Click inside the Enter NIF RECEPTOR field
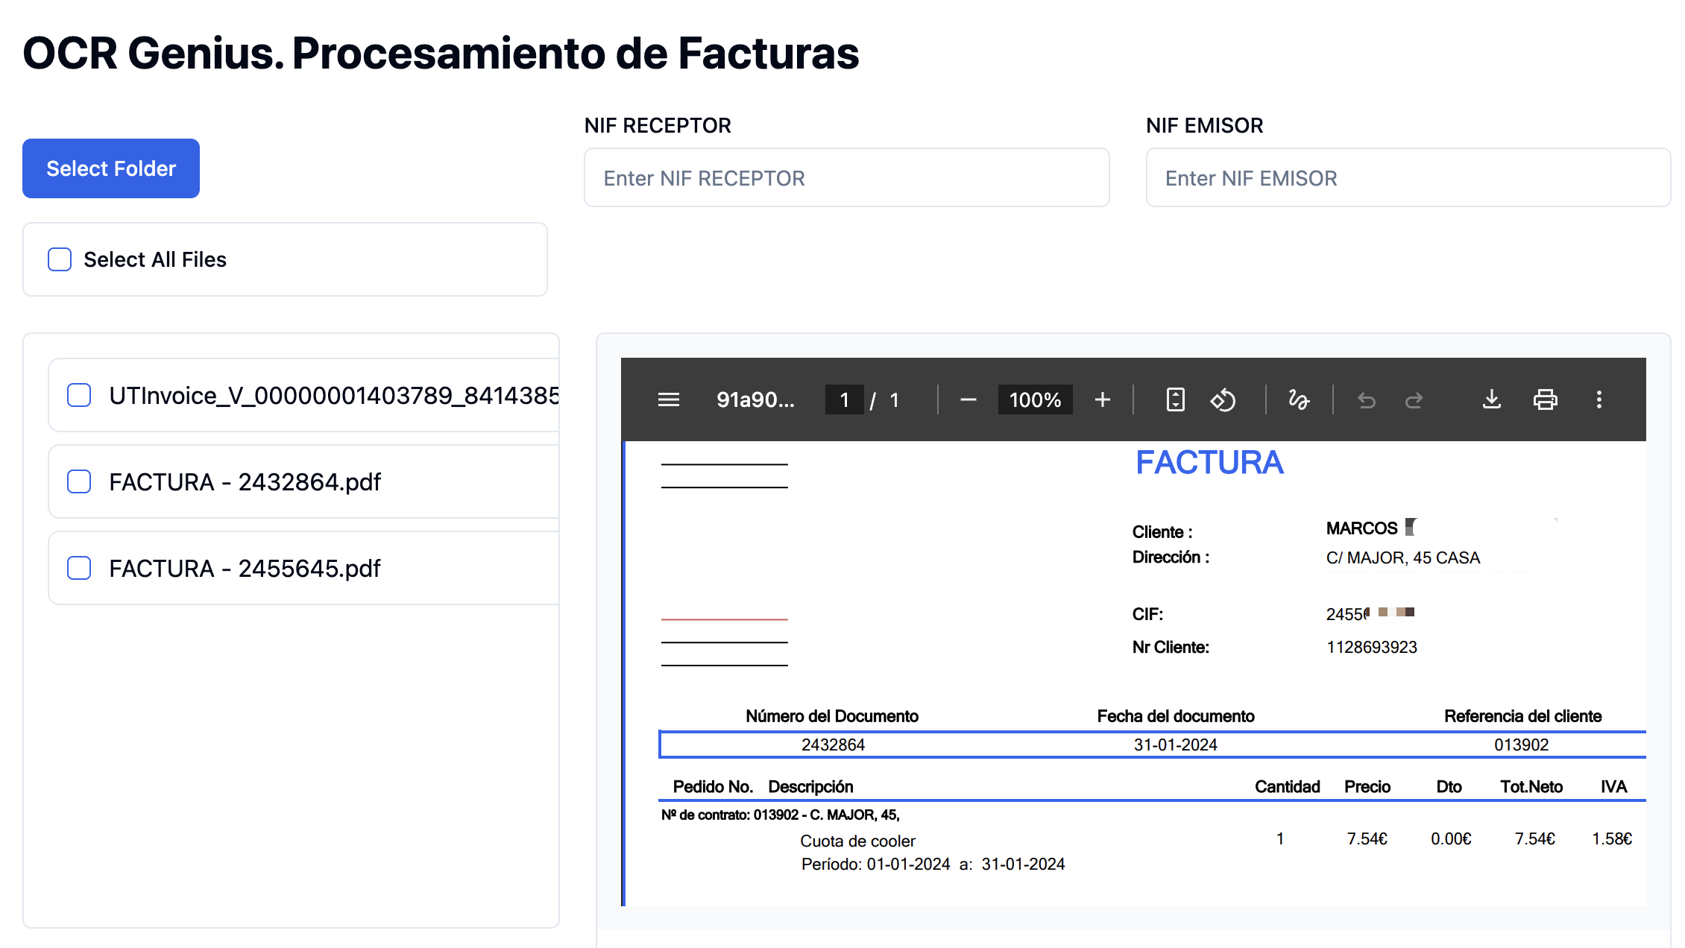This screenshot has height=948, width=1685. coord(846,178)
